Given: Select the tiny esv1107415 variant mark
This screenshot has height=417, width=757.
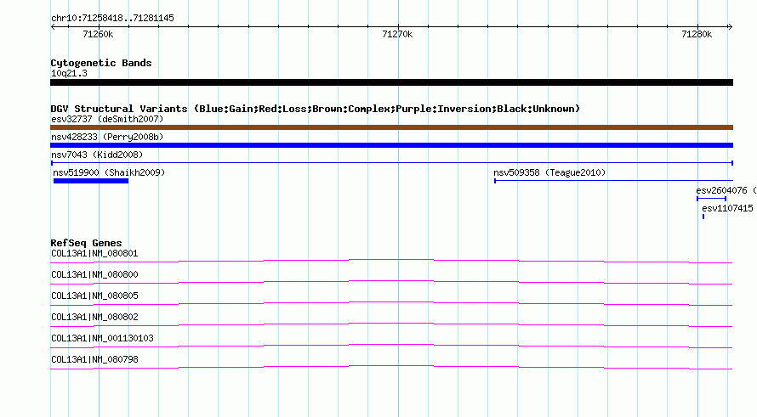Looking at the screenshot, I should (x=703, y=217).
